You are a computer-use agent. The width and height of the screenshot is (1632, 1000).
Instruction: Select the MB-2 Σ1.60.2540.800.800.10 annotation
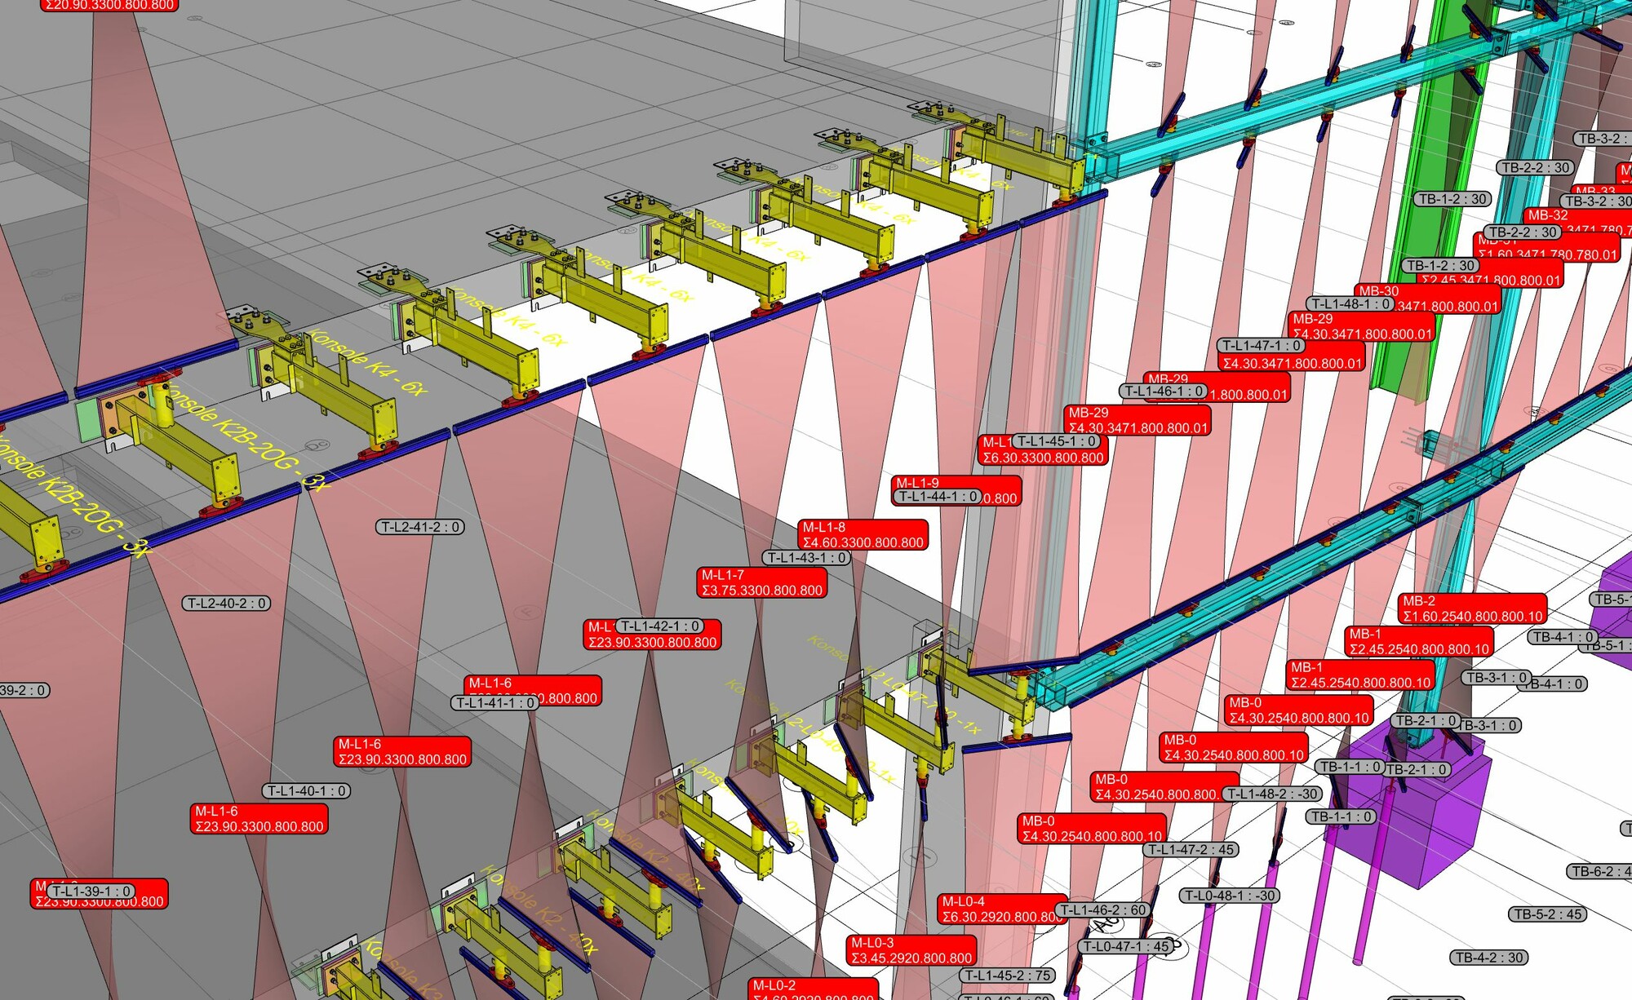tap(1472, 608)
